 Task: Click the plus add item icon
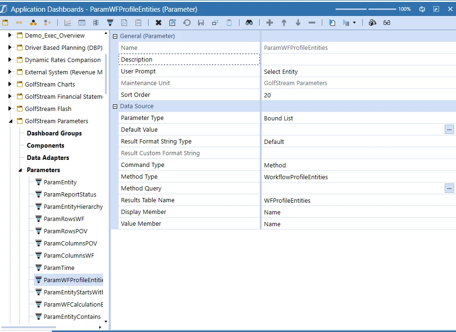[x=270, y=23]
